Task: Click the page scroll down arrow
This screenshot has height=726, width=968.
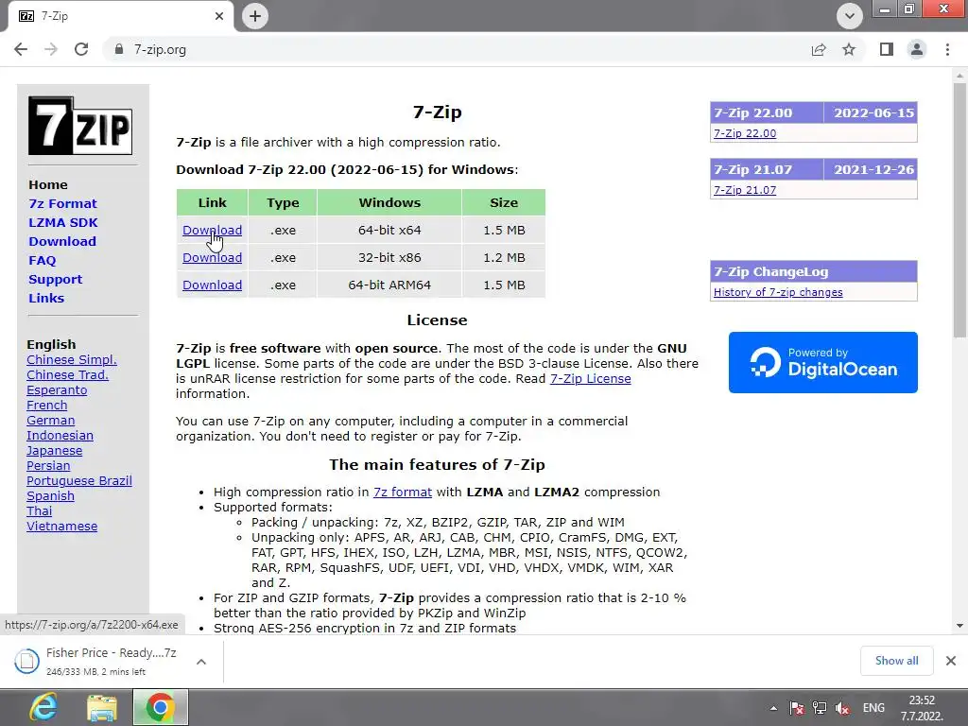Action: [x=959, y=626]
